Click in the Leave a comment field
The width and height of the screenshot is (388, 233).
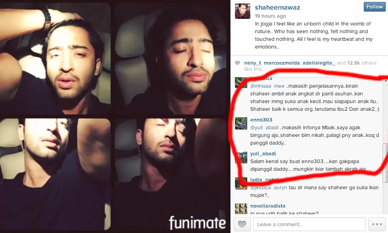click(x=309, y=224)
